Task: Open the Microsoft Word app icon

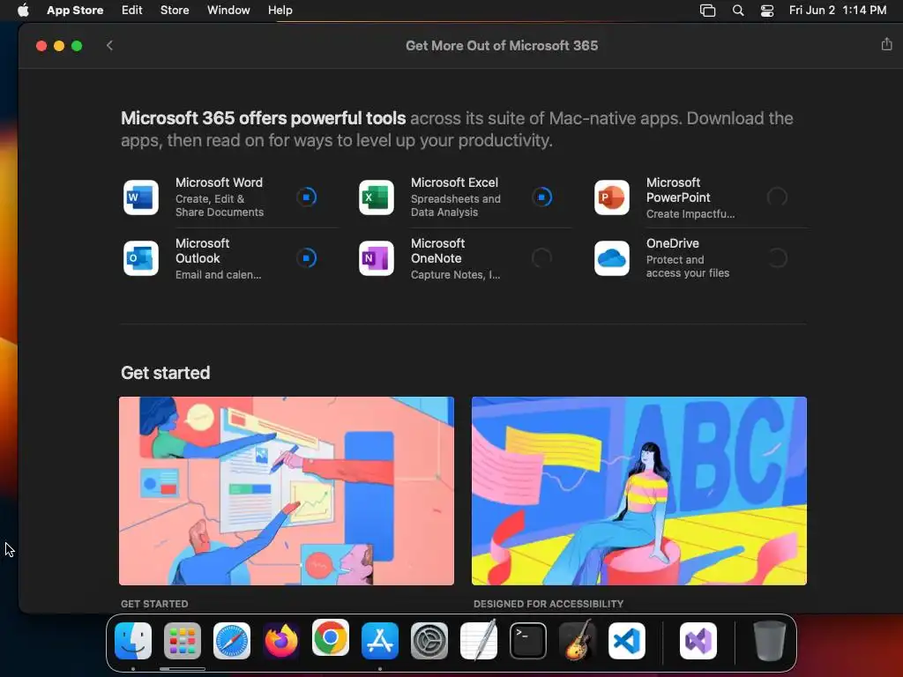Action: (x=141, y=197)
